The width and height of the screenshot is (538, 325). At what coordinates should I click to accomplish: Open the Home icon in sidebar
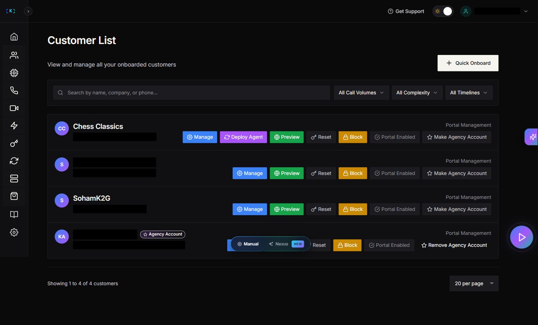tap(14, 37)
